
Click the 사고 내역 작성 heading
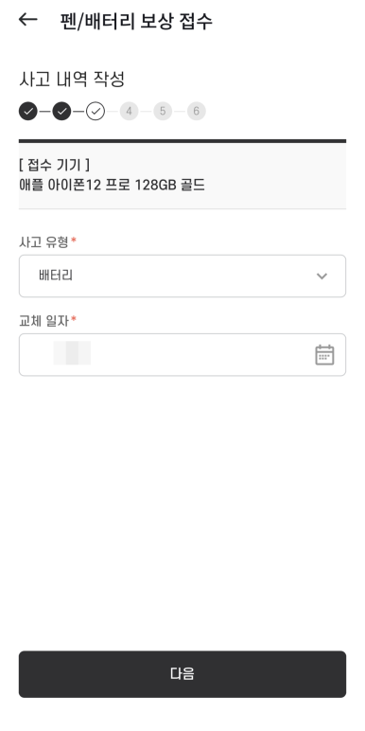click(x=72, y=80)
